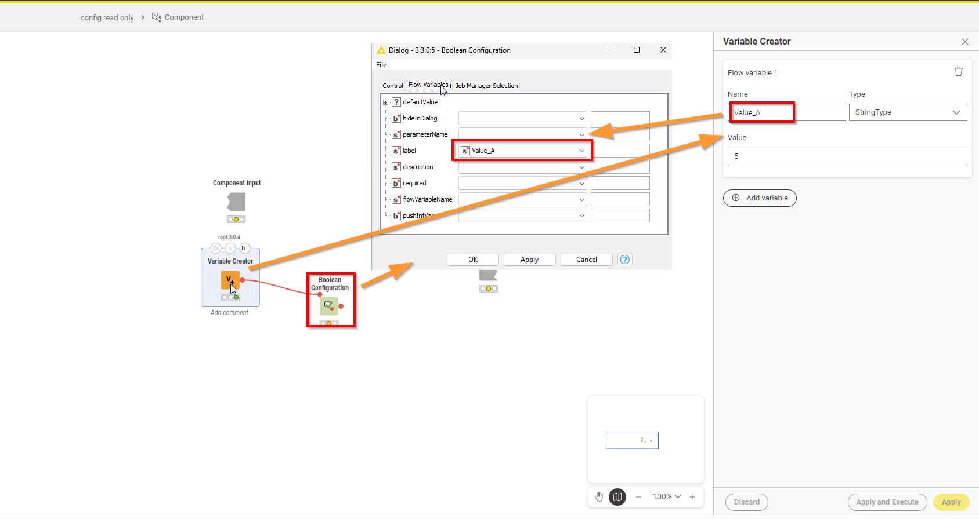The height and width of the screenshot is (519, 979).
Task: Open the Type dropdown showing StringType
Action: [907, 112]
